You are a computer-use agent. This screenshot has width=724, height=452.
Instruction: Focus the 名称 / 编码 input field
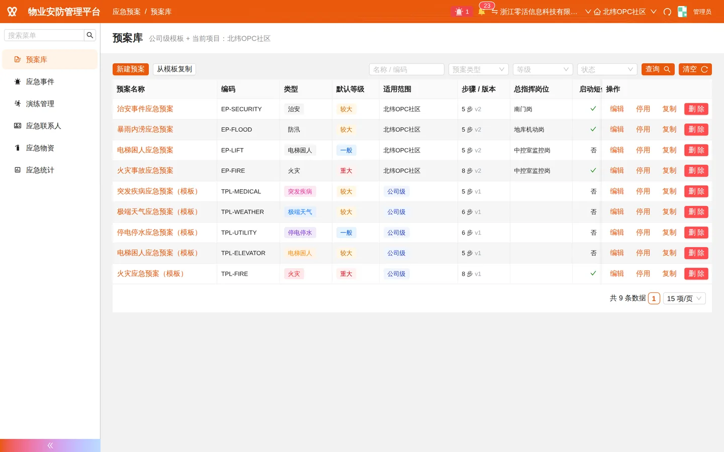407,69
